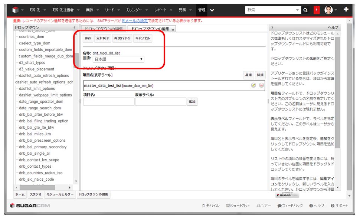
Task: Close the active ドロップダウンの編集 tab
Action: coord(173,30)
